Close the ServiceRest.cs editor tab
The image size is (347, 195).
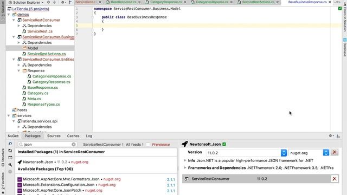click(x=100, y=2)
